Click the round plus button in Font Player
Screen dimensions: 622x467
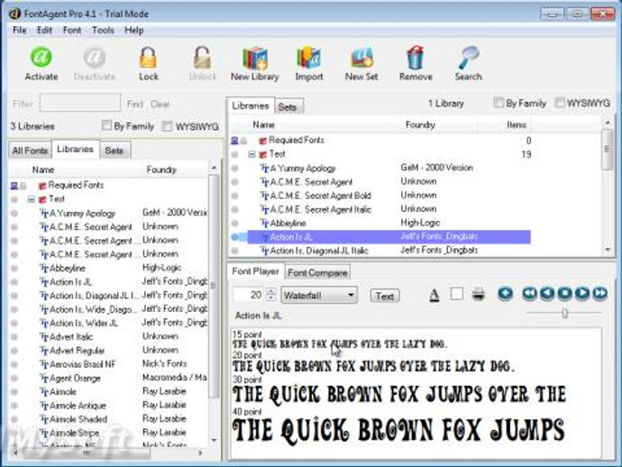[505, 294]
